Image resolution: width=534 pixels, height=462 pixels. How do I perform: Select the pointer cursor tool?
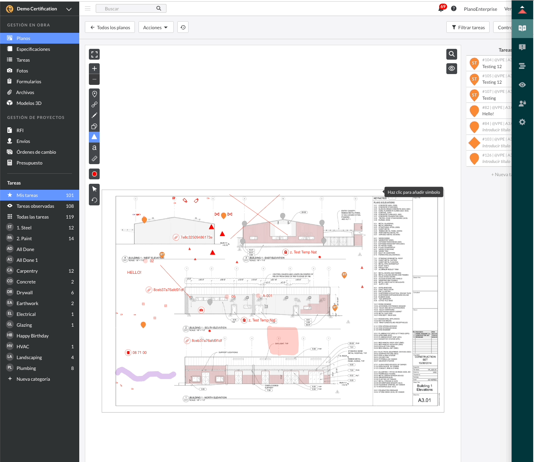(x=94, y=189)
